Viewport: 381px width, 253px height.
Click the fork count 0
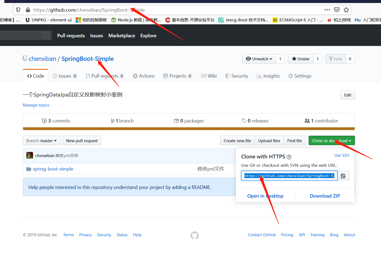tap(350, 59)
